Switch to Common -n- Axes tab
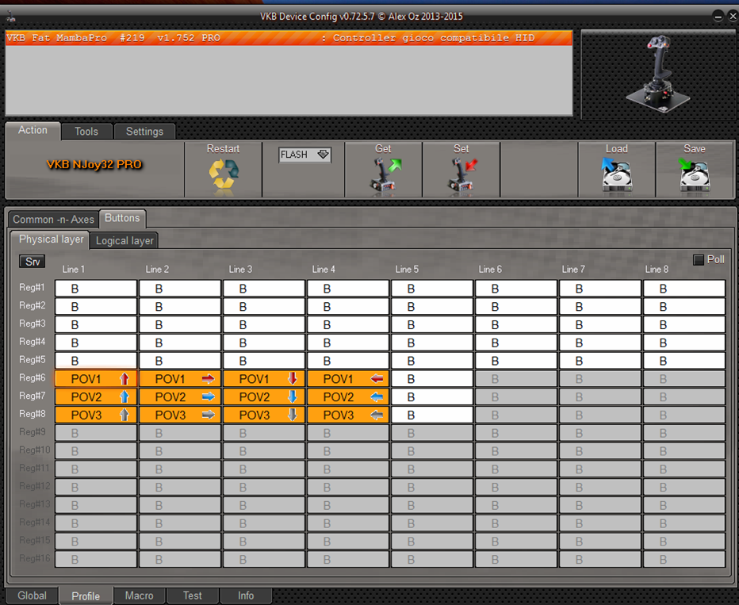Screen dimensions: 739x605 click(53, 219)
